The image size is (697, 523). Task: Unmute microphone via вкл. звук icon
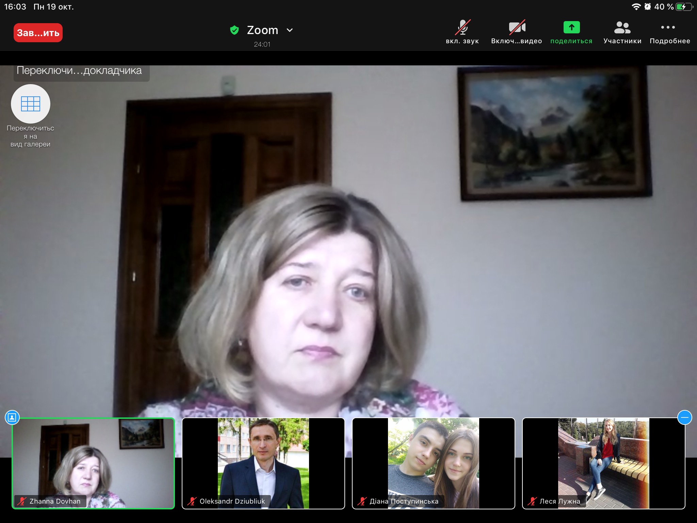463,28
